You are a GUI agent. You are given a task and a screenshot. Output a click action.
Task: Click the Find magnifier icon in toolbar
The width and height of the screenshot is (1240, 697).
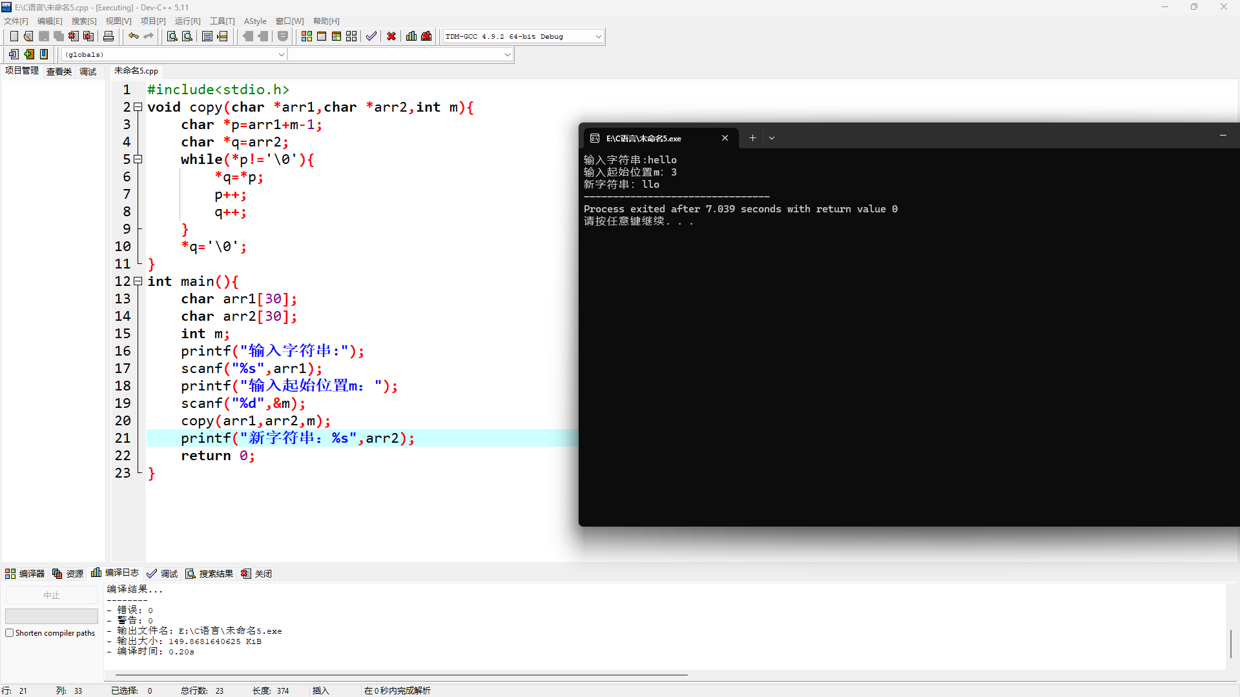pyautogui.click(x=172, y=36)
